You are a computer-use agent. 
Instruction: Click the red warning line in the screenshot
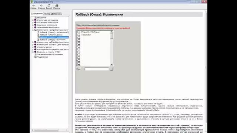tap(103, 28)
